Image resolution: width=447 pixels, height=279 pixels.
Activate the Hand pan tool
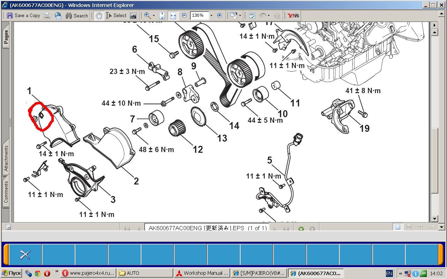pos(99,15)
